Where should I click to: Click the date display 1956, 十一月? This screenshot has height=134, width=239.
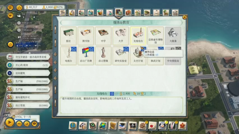(x=23, y=117)
